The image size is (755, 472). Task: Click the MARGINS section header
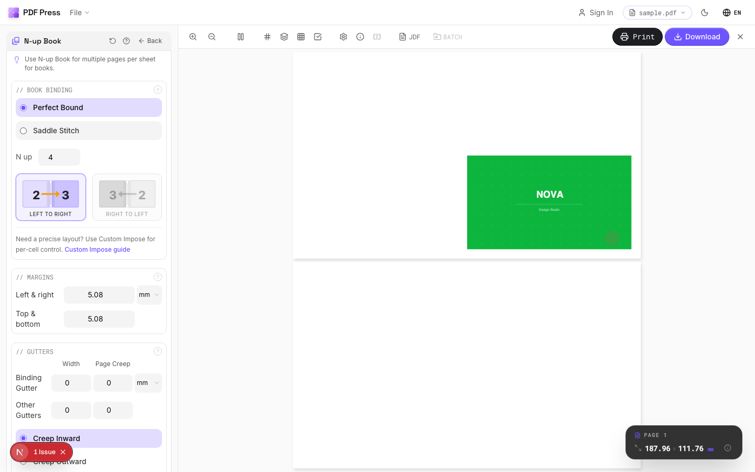click(x=35, y=277)
